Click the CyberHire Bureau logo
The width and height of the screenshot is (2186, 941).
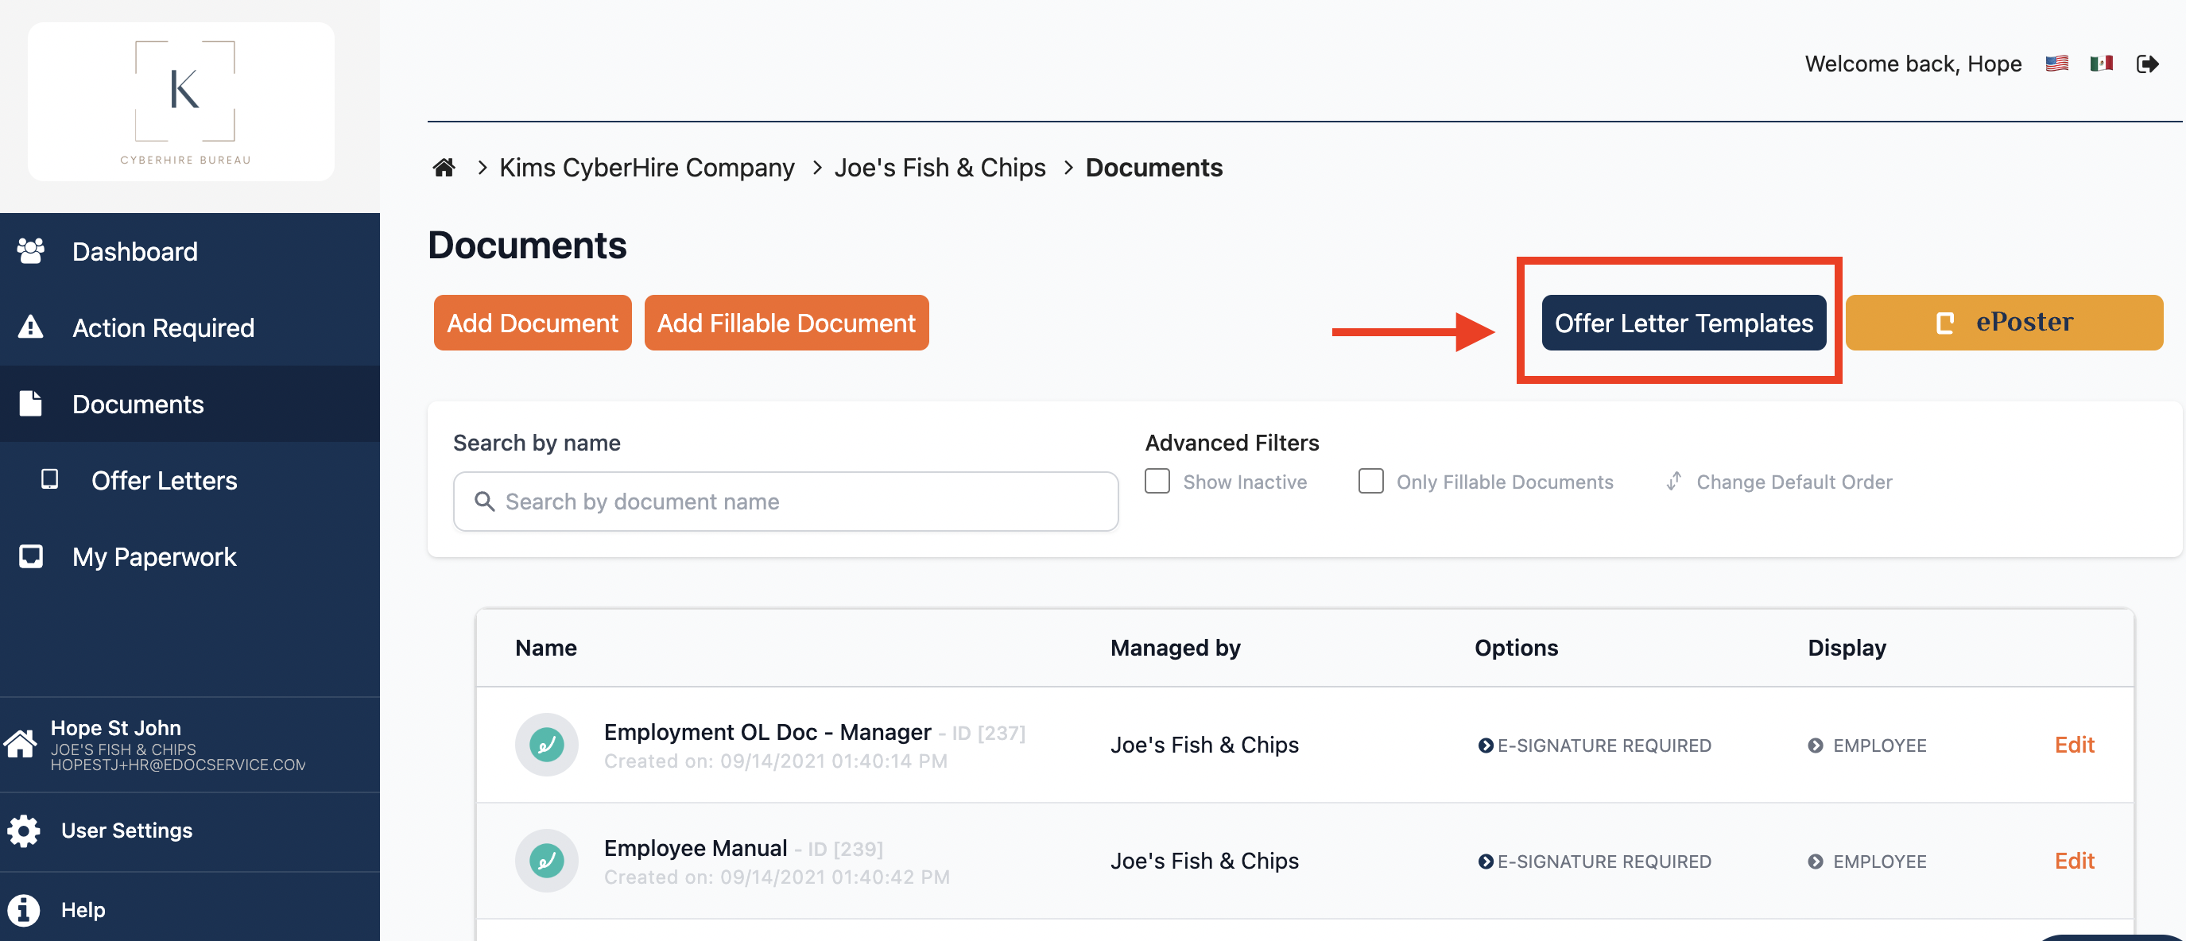coord(181,101)
